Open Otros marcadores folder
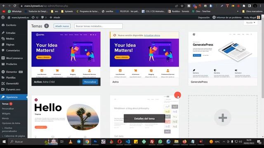The height and width of the screenshot is (148, 264). tap(252, 12)
